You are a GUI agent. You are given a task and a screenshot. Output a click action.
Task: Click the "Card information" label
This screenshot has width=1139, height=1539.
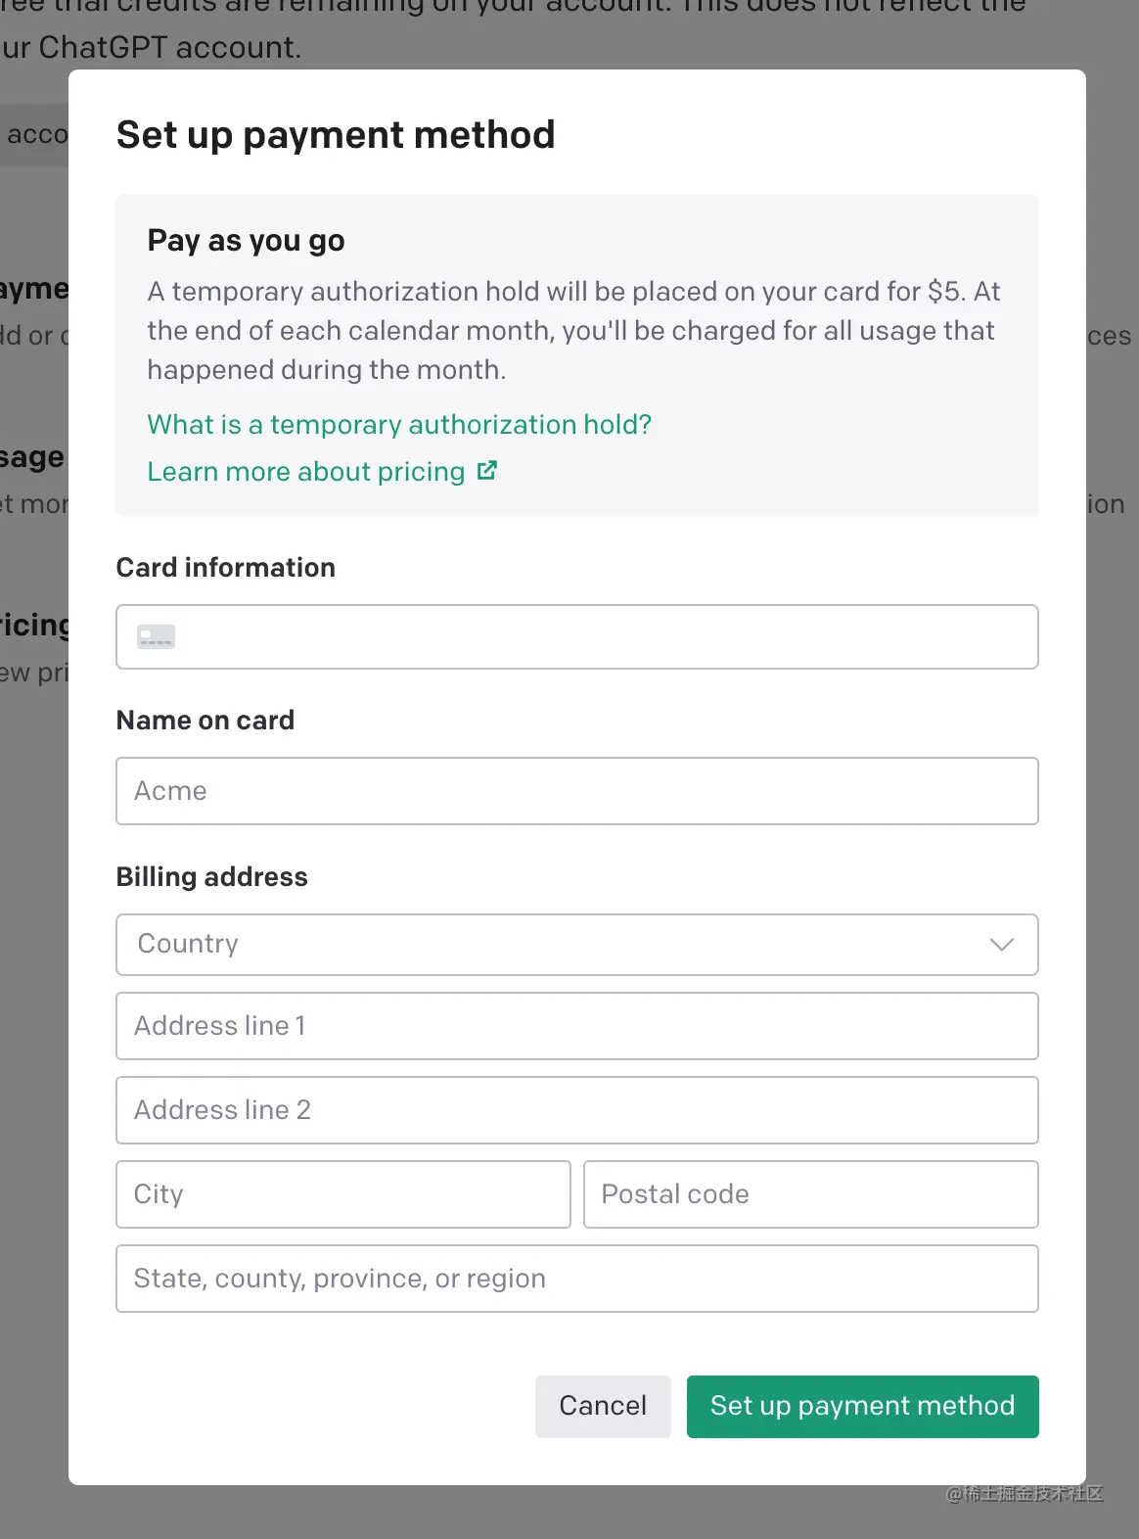click(225, 568)
